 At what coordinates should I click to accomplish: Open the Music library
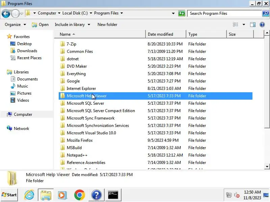pyautogui.click(x=22, y=86)
